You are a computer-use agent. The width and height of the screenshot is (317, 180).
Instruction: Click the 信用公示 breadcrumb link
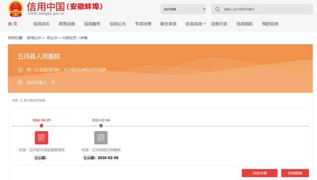[34, 38]
